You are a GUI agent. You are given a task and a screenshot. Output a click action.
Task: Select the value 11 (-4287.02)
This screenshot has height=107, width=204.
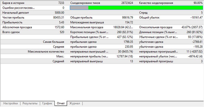(x=194, y=52)
